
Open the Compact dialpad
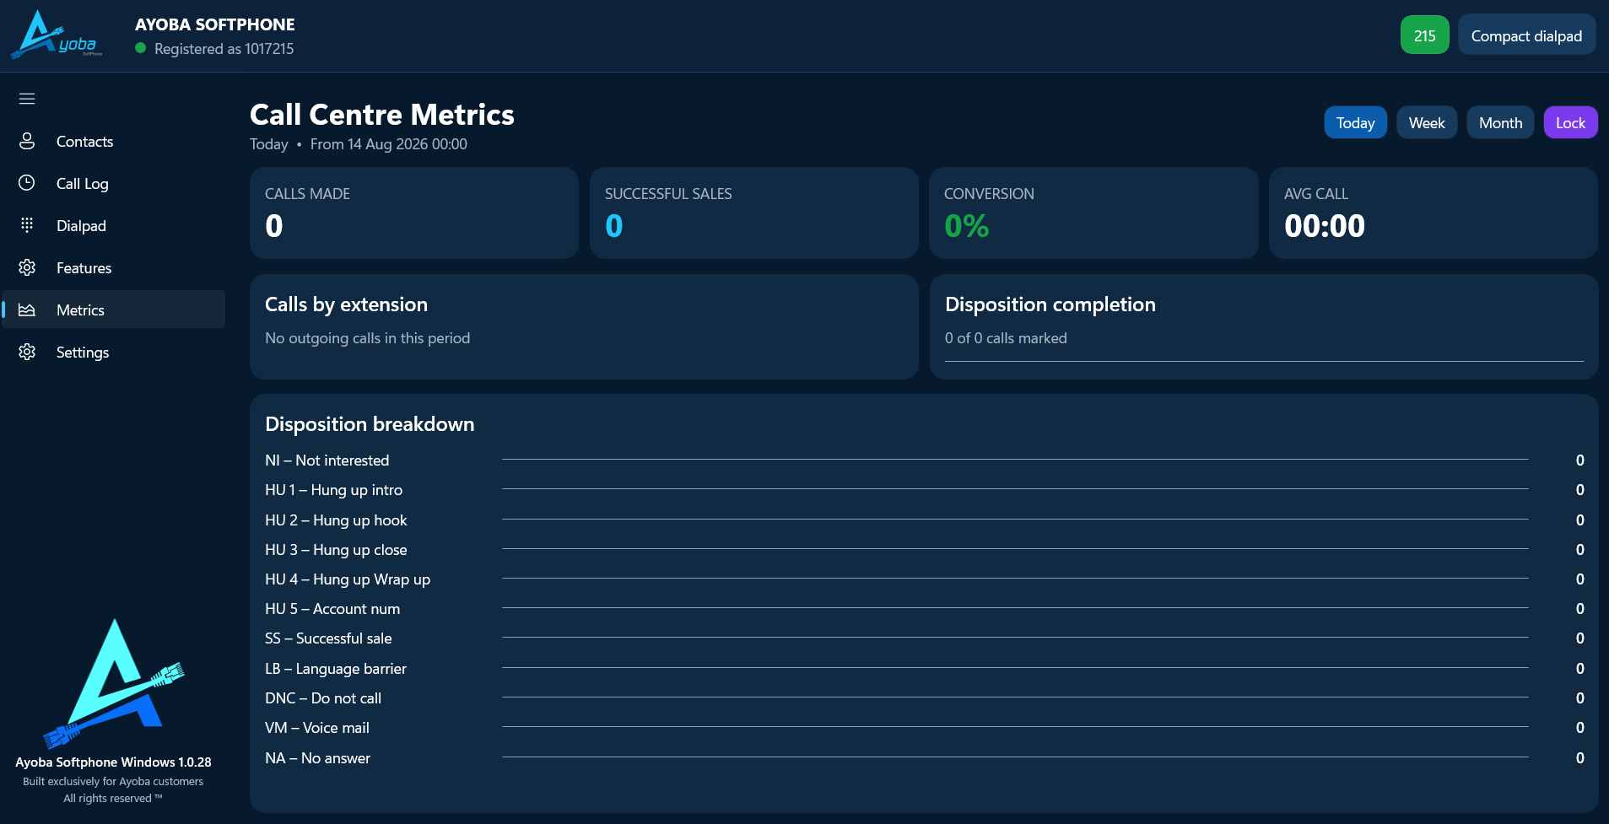[1526, 35]
